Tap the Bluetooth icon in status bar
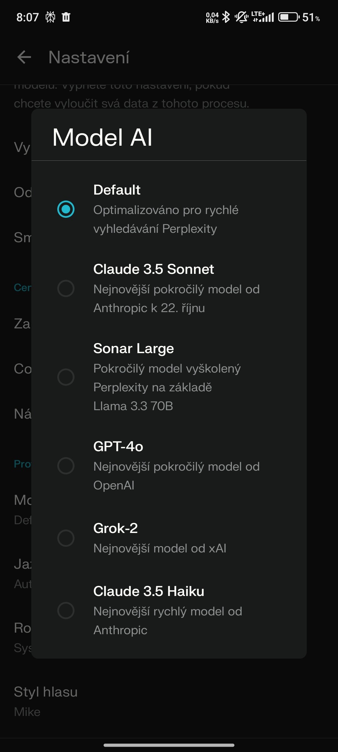Screen dimensions: 338x752 [x=226, y=17]
